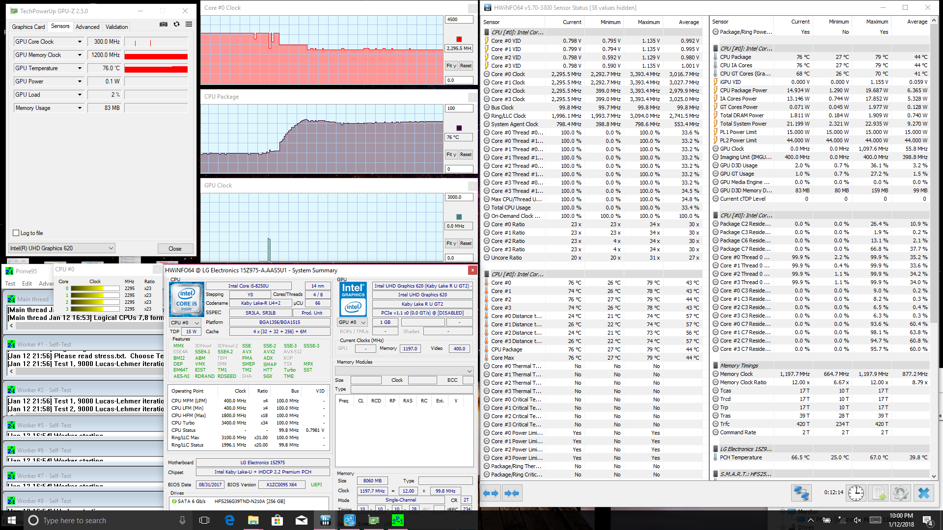Viewport: 943px width, 530px height.
Task: Open the Prime95 Edit menu
Action: point(27,284)
